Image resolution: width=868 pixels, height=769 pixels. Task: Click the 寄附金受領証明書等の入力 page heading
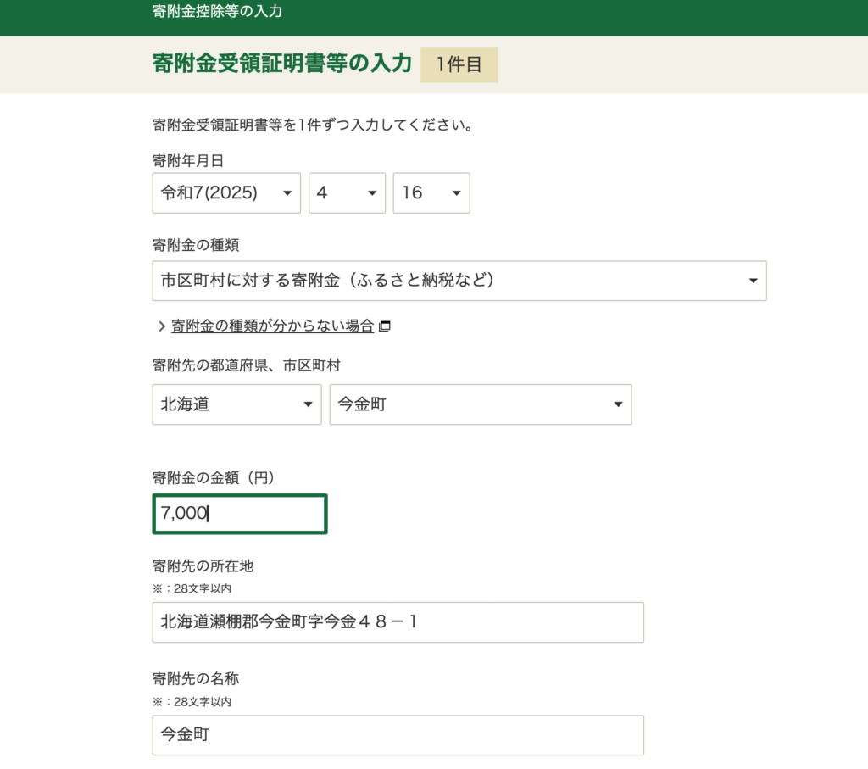click(281, 64)
